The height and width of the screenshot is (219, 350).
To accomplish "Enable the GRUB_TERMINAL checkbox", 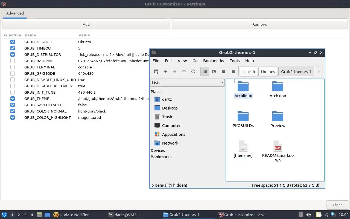I will point(13,67).
